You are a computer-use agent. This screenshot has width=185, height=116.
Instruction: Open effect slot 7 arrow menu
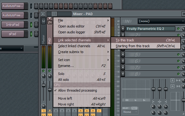[123, 68]
